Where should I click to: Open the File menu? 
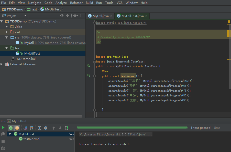click(x=3, y=3)
